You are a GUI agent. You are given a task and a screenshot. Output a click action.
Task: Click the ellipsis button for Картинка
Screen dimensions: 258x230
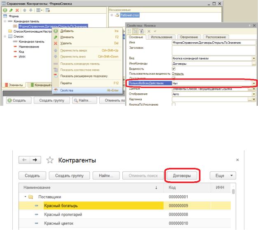(250, 100)
